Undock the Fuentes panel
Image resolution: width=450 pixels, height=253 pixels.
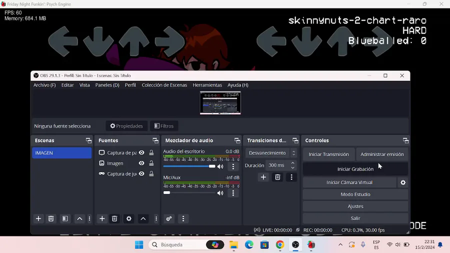[x=155, y=140]
